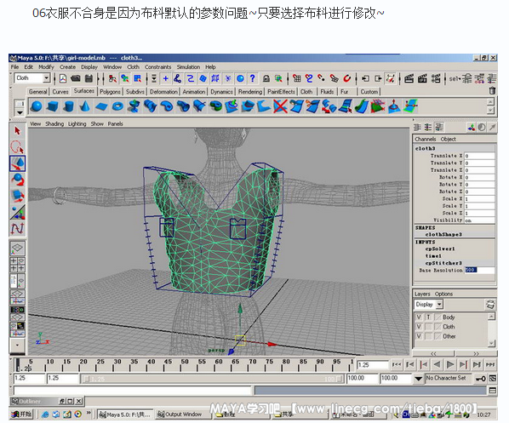Toggle visibility of Other layer
This screenshot has width=509, height=423.
[419, 336]
